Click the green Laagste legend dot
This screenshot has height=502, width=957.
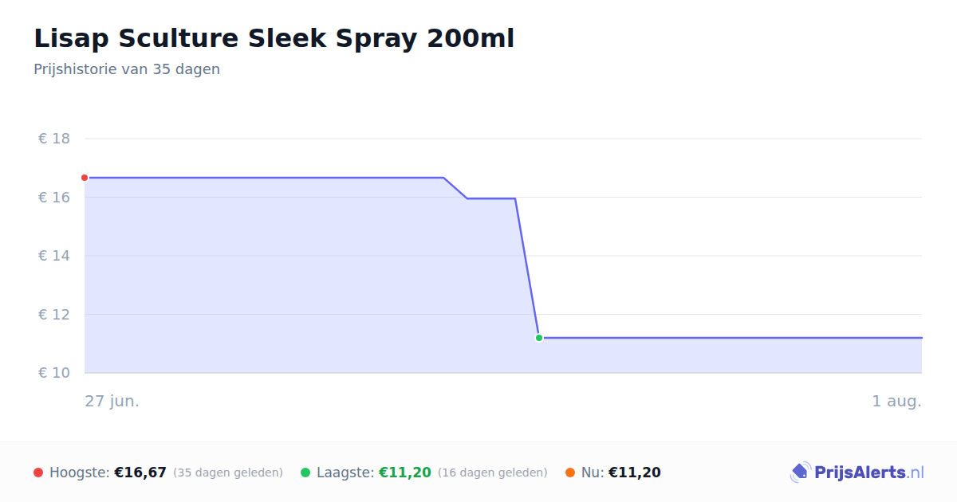click(x=305, y=473)
